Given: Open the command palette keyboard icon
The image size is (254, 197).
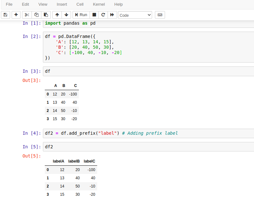Looking at the screenshot, I should coord(160,15).
